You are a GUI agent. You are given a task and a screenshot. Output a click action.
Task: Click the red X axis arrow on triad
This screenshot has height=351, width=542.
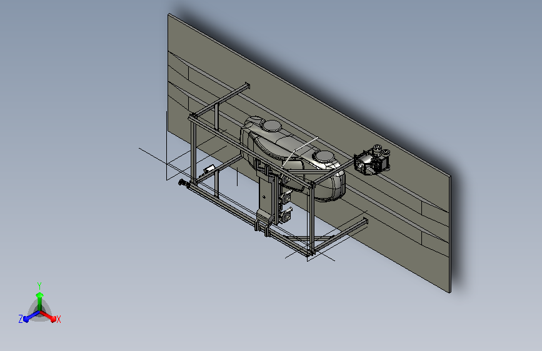coord(49,317)
